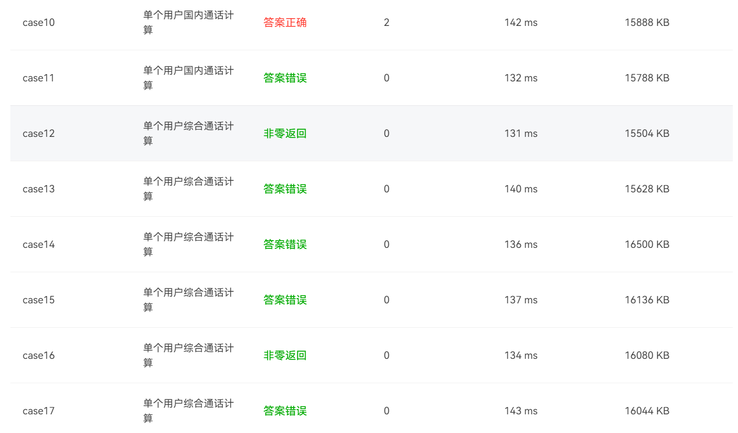This screenshot has height=433, width=738.
Task: Click the 非零返回 status of case16
Action: coord(285,356)
